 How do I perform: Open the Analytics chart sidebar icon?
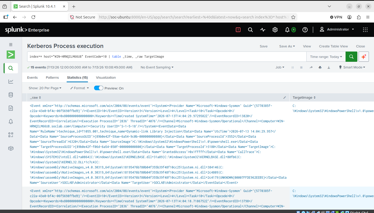point(11,82)
